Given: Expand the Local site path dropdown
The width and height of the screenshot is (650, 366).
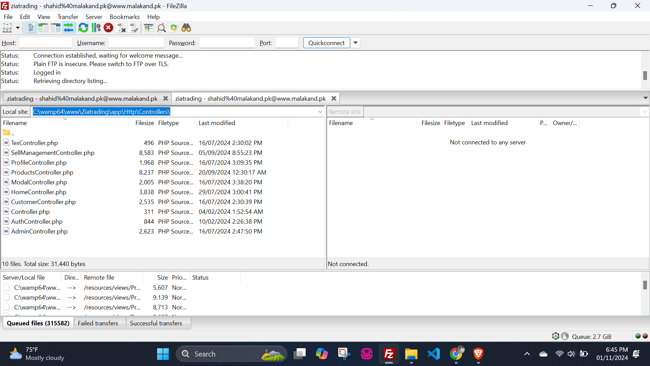Looking at the screenshot, I should [x=320, y=112].
